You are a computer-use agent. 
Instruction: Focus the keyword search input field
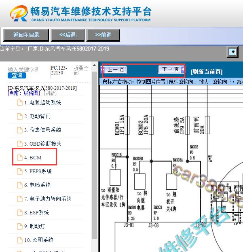pyautogui.click(x=23, y=70)
